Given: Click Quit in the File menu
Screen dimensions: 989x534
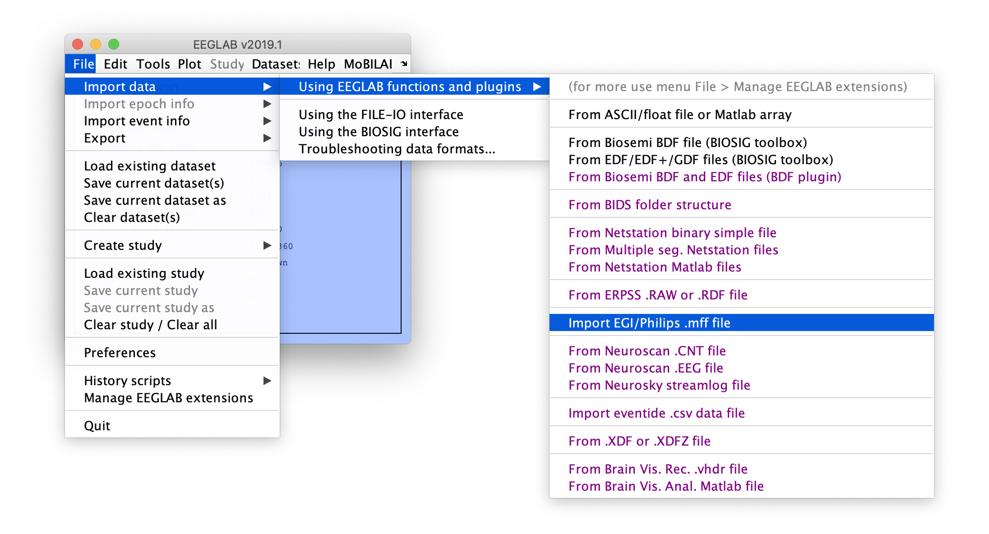Looking at the screenshot, I should click(97, 426).
